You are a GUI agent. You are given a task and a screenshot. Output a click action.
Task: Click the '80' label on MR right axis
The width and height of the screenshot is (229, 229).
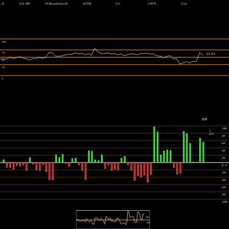coord(224,136)
